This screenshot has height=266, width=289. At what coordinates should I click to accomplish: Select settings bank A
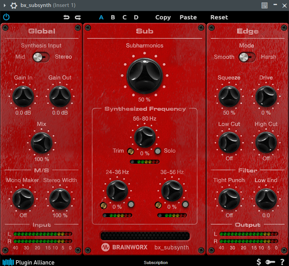101,17
